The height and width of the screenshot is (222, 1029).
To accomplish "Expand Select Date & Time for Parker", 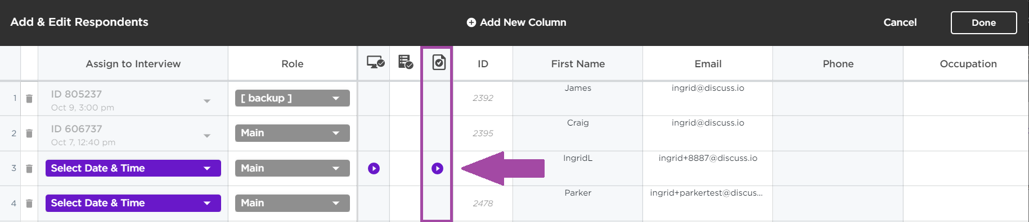I will 133,203.
